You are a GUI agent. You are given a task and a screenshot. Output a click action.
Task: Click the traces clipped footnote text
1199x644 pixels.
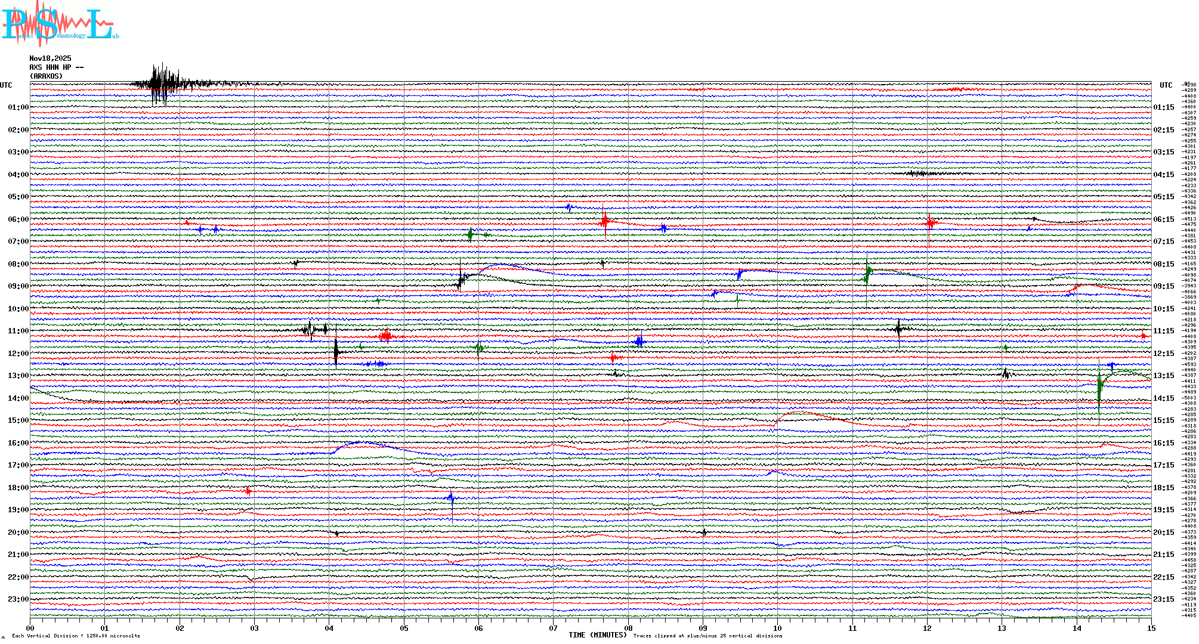[x=707, y=636]
